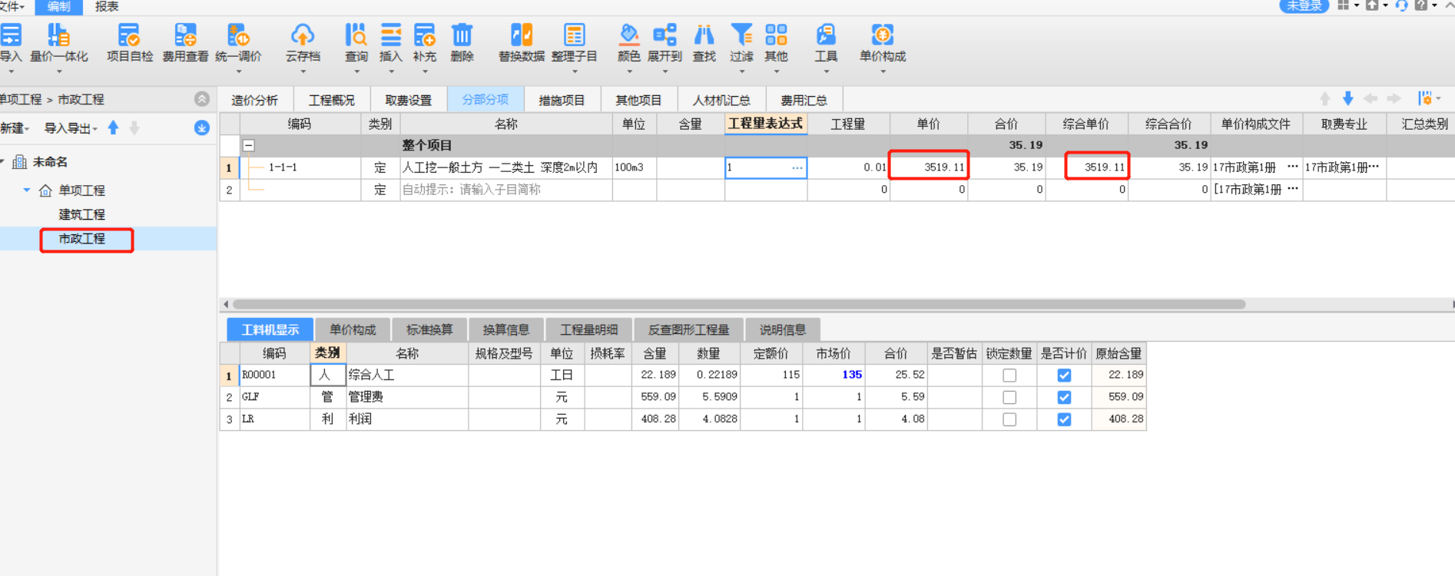Uncheck 是否计价 for 利润 row
The image size is (1455, 576).
pos(1064,419)
